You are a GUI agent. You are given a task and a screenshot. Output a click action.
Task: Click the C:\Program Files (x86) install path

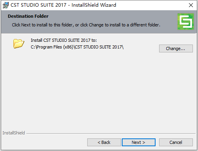pyautogui.click(x=77, y=47)
